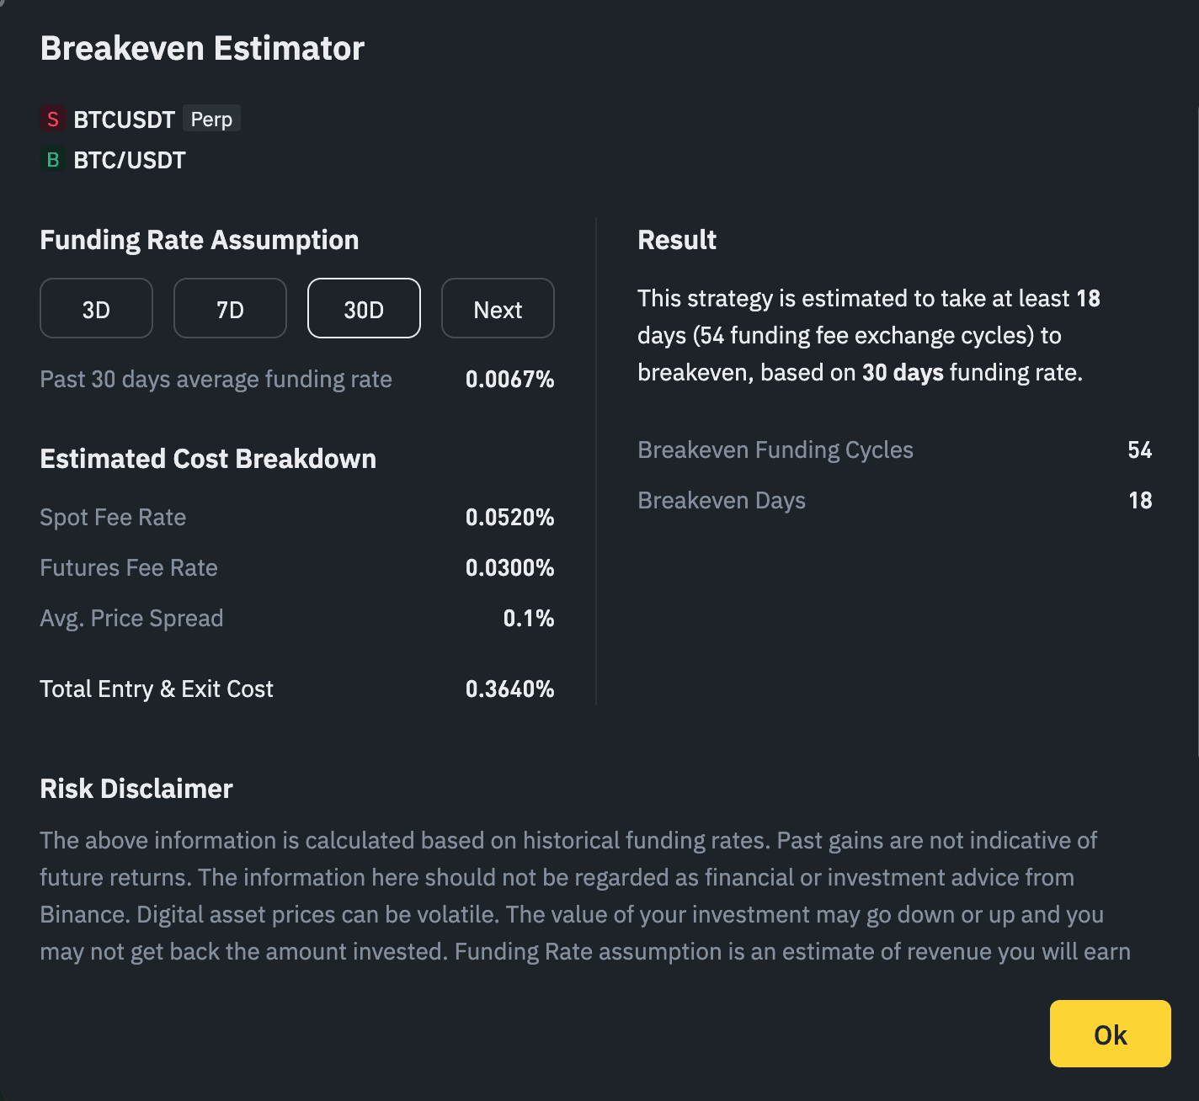Viewport: 1199px width, 1101px height.
Task: Click the Breakeven Estimator title
Action: click(202, 49)
